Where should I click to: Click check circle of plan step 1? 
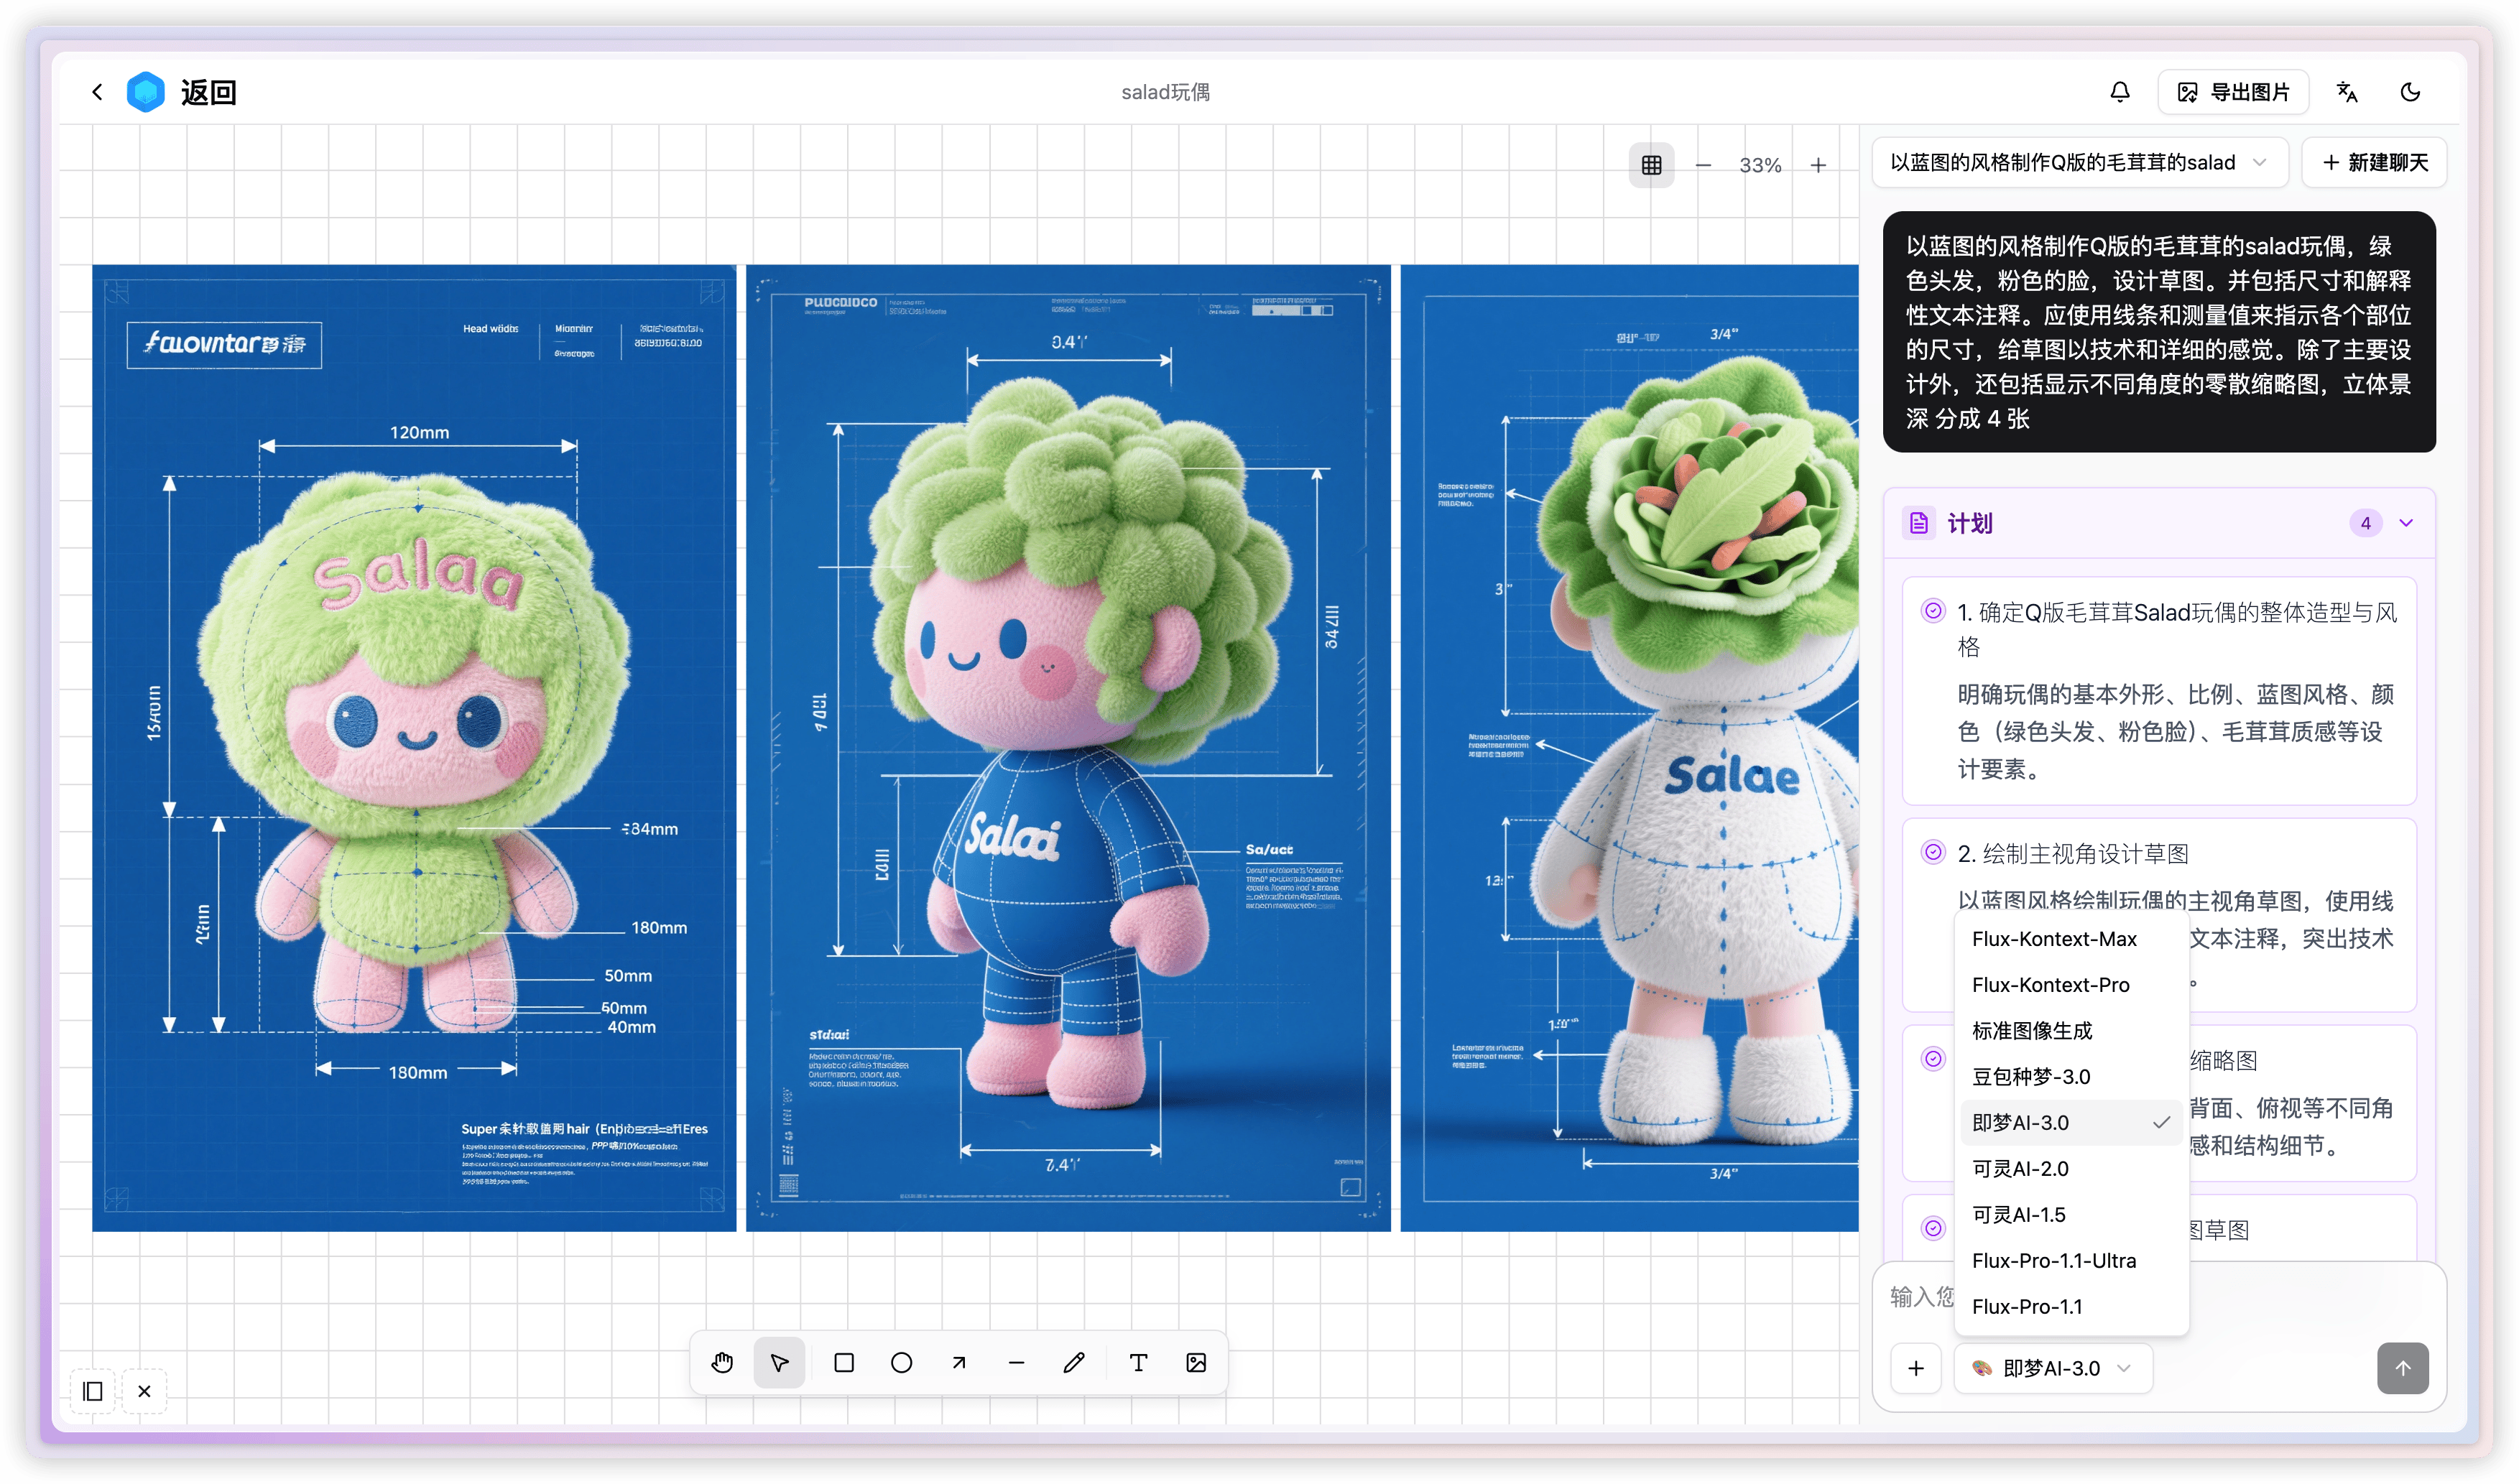coord(1933,611)
